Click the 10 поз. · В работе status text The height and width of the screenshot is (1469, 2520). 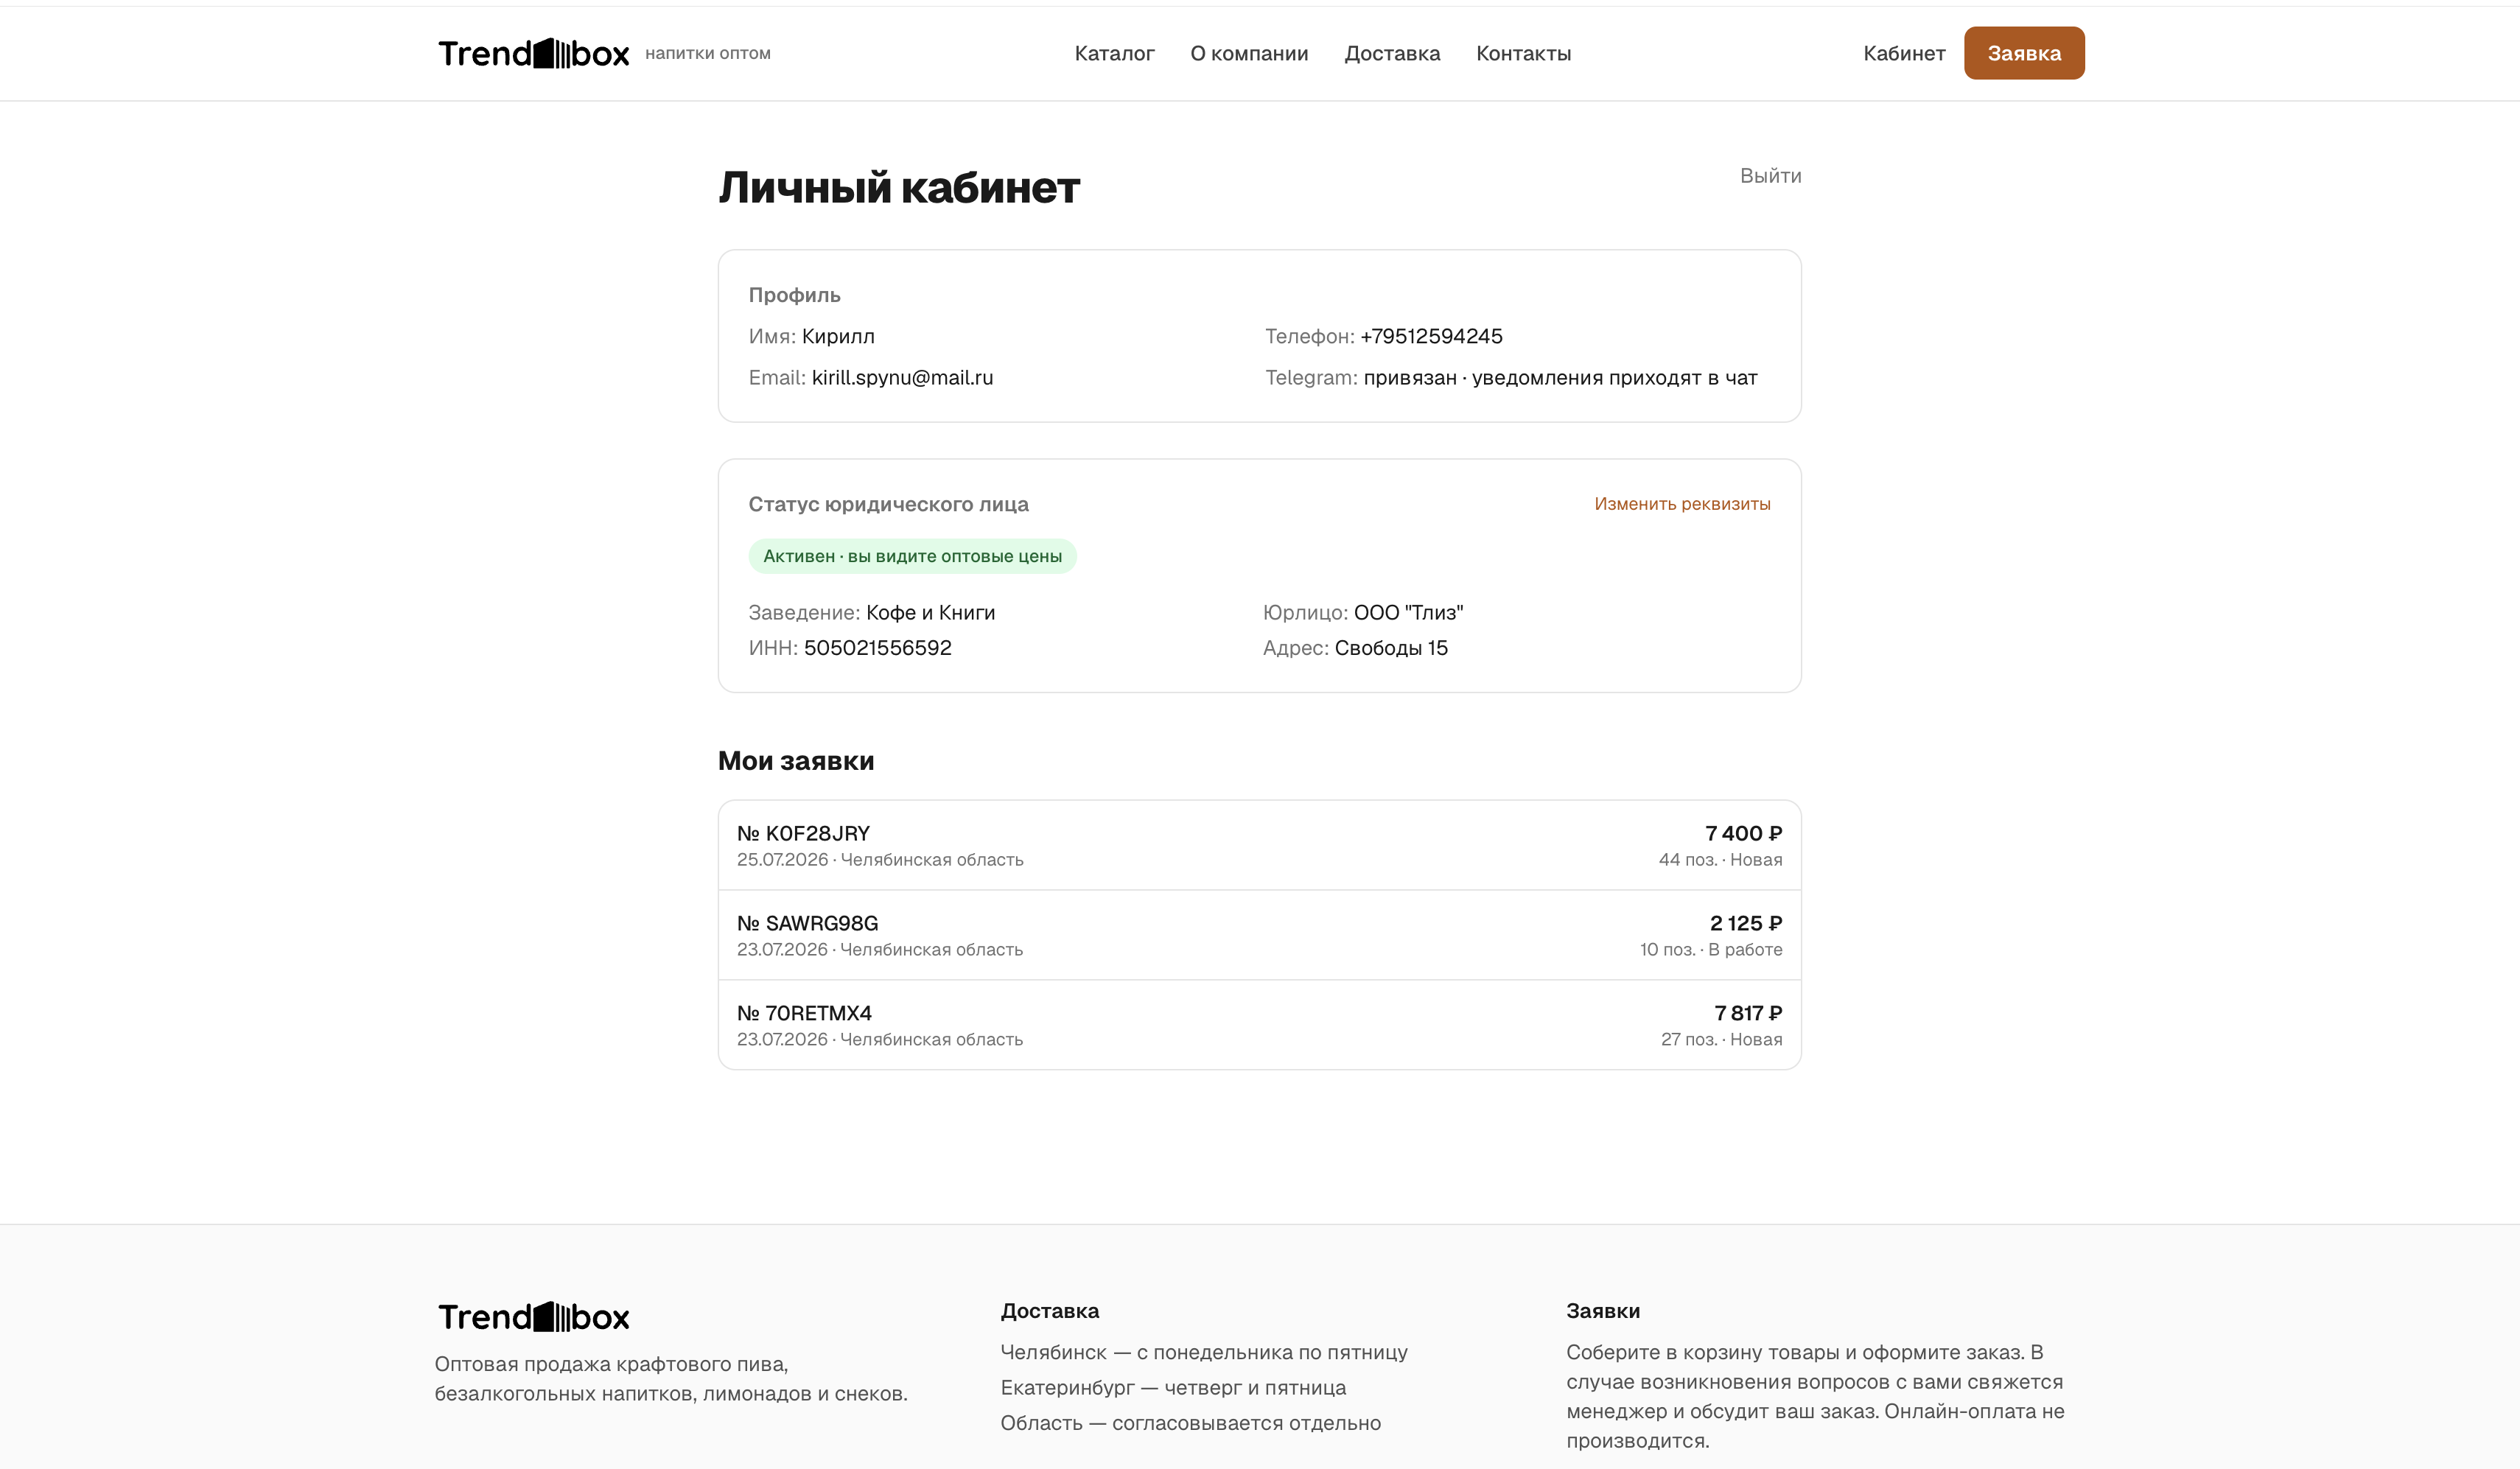click(1711, 950)
